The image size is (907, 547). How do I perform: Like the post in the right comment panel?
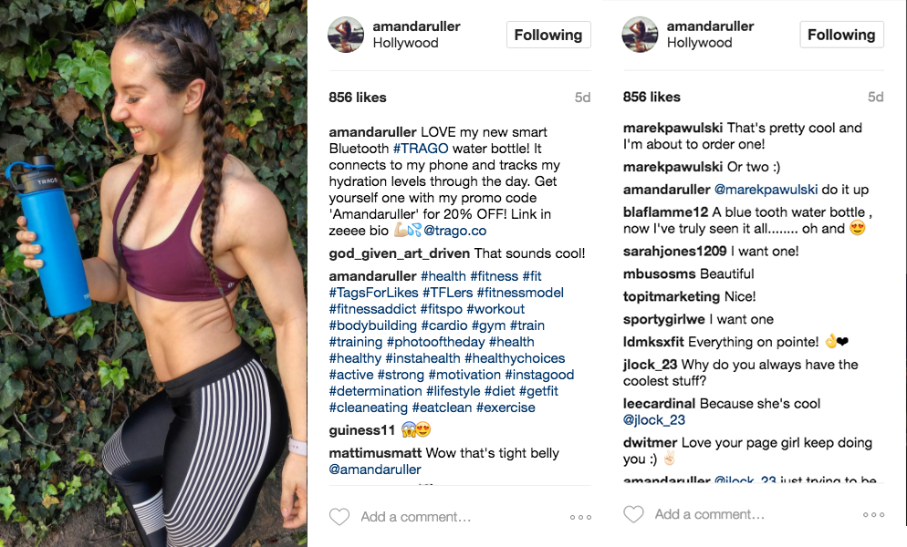pyautogui.click(x=633, y=516)
